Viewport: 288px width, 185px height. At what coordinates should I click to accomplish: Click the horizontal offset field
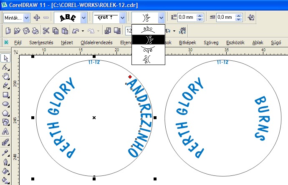point(226,17)
